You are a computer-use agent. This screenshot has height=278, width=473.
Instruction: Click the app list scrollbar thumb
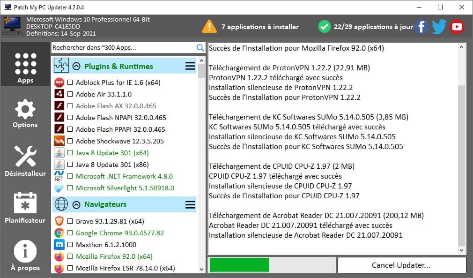tap(201, 71)
